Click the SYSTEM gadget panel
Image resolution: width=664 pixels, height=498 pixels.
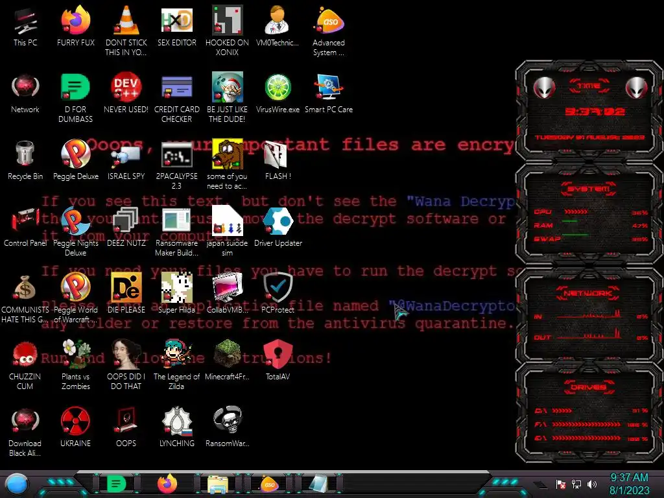(589, 215)
